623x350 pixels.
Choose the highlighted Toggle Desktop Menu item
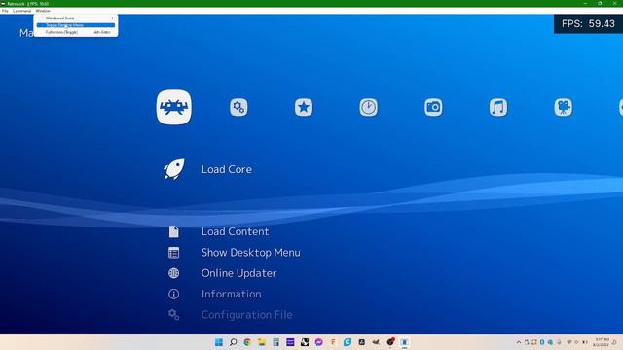(76, 25)
